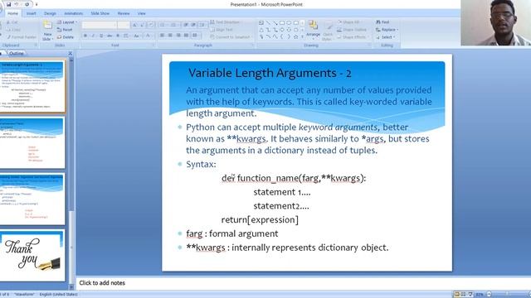Screen dimensions: 531x298
Task: Click the Shrink Font icon
Action: tap(142, 25)
